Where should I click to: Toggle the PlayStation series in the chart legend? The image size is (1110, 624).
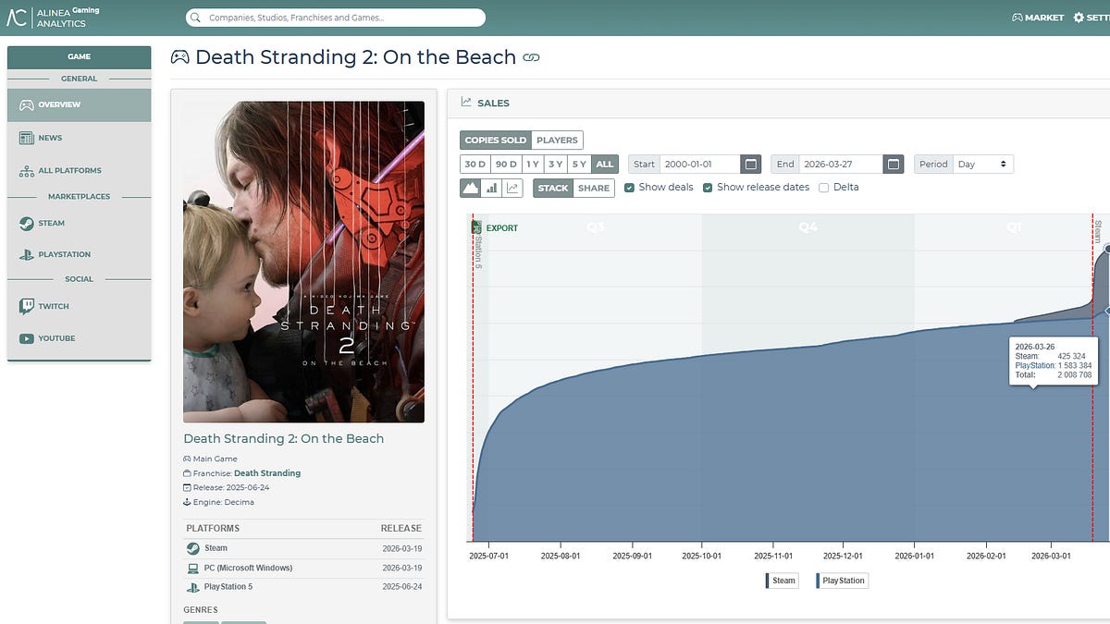click(842, 581)
